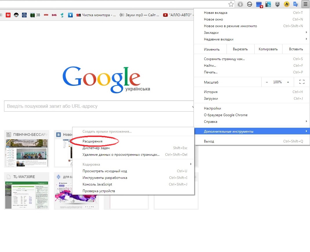Toggle fullscreen mode from the Масштаб row
This screenshot has width=310, height=252.
pyautogui.click(x=302, y=82)
